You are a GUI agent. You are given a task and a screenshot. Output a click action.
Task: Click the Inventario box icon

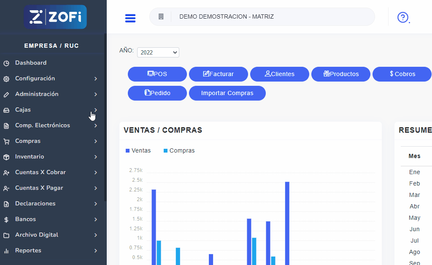(x=6, y=157)
